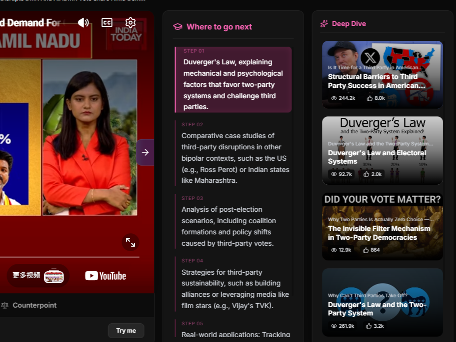The height and width of the screenshot is (342, 456).
Task: Click the graduation cap icon beside Where to go next
Action: click(178, 27)
